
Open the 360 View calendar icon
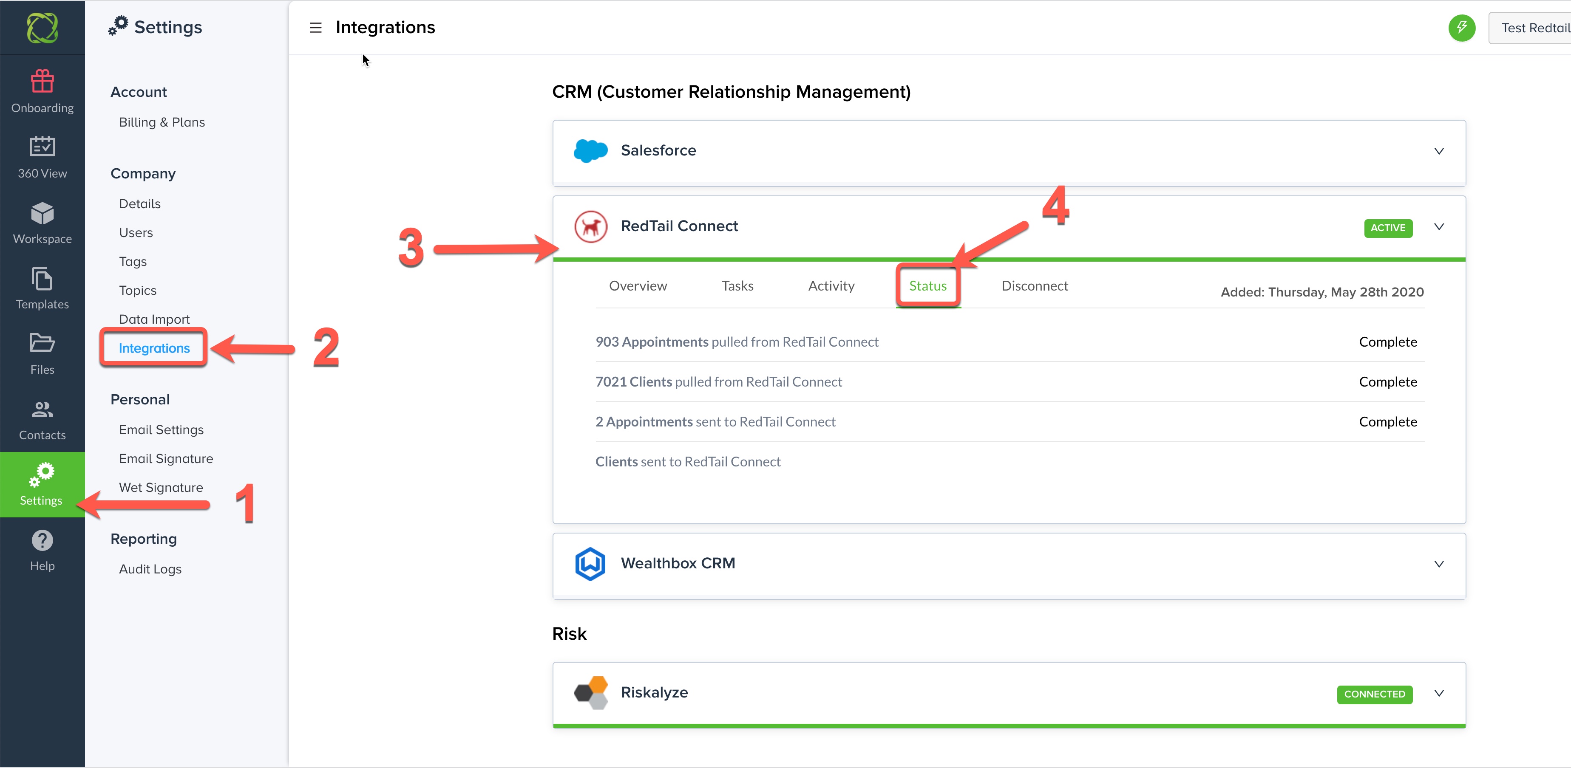tap(42, 146)
